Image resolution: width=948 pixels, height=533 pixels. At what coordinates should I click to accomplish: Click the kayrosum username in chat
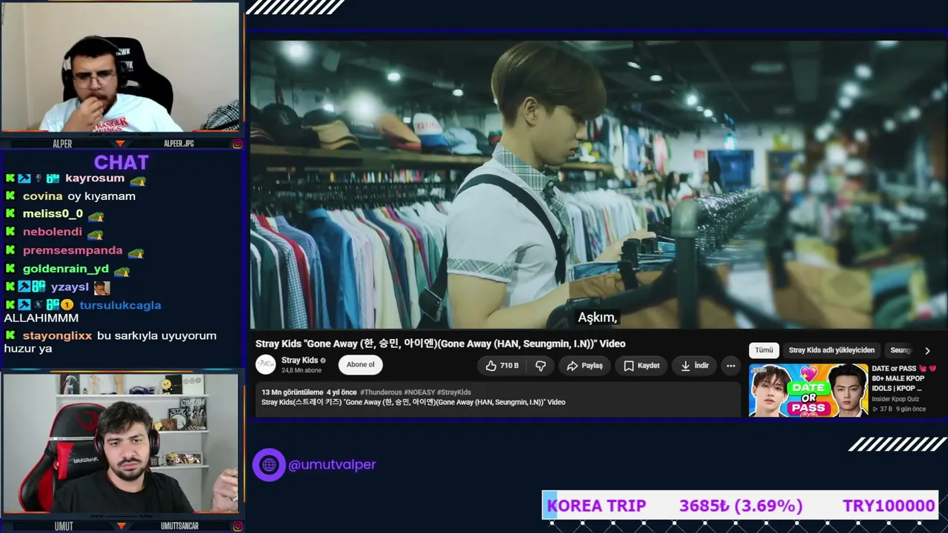click(95, 178)
